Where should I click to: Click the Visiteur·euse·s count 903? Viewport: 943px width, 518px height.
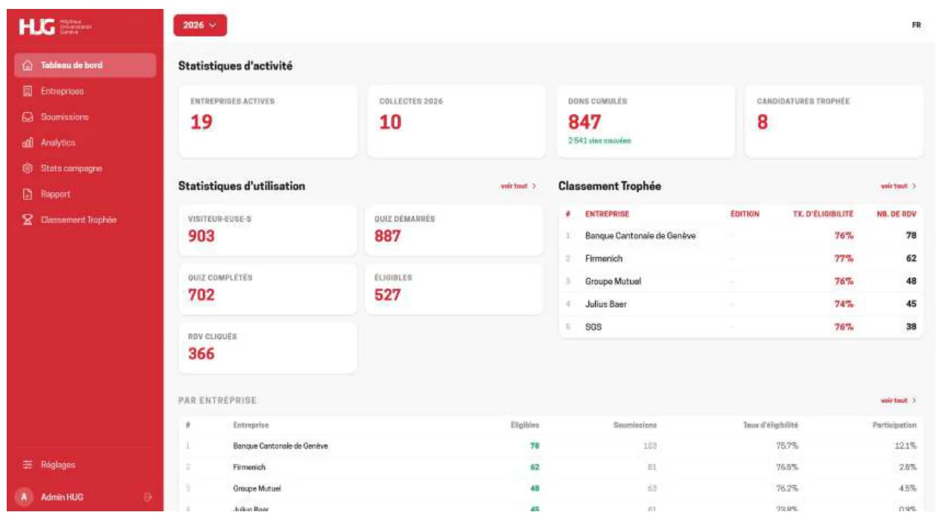pos(202,236)
